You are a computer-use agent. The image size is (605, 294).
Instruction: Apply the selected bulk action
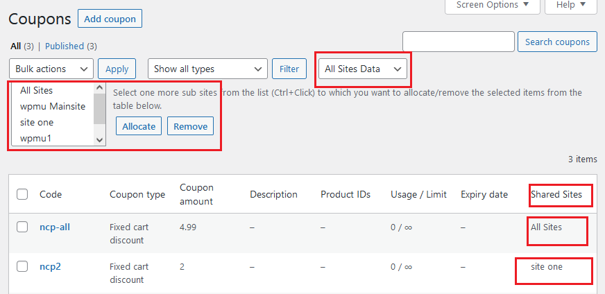117,69
